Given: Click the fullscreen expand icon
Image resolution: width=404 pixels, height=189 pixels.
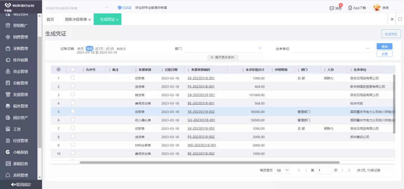Looking at the screenshot, I should [x=400, y=19].
